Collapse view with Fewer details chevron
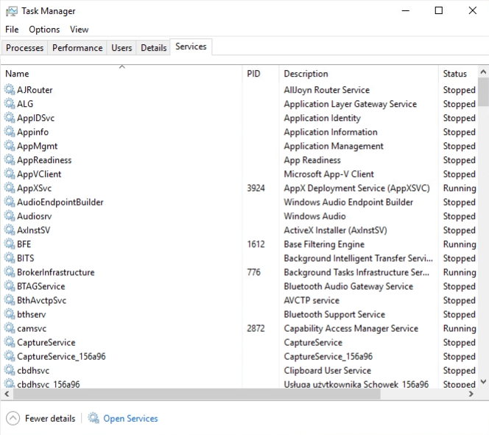Viewport: 489px width, 435px height. click(13, 418)
